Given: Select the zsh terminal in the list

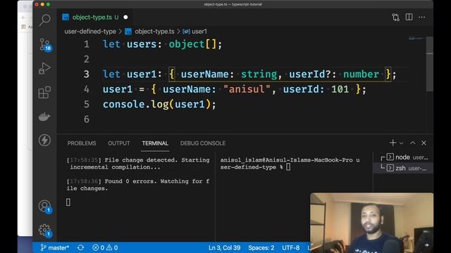Looking at the screenshot, I should (x=404, y=168).
